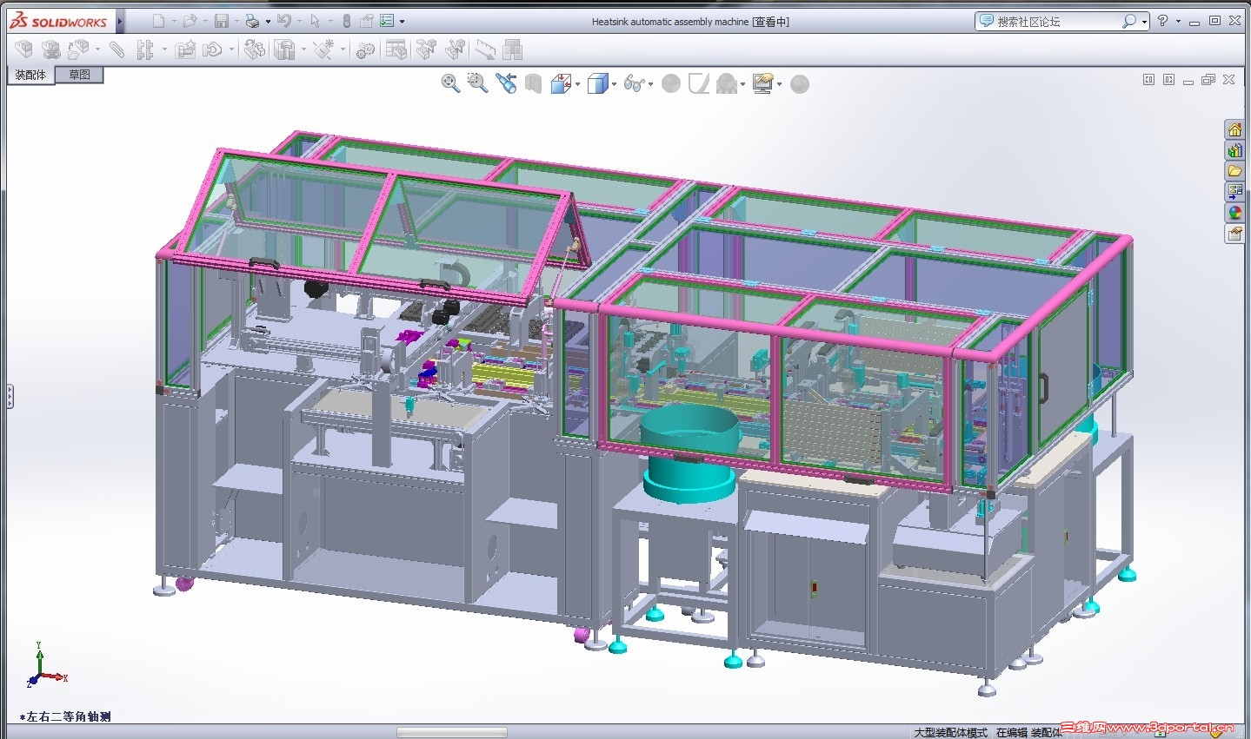Open the search type dropdown arrow

pos(1144,22)
